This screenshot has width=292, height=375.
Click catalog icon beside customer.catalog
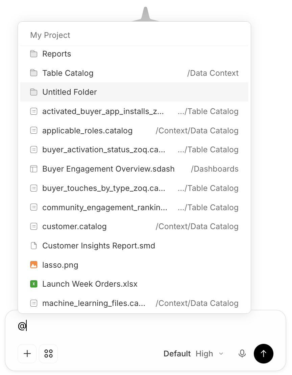coord(34,226)
